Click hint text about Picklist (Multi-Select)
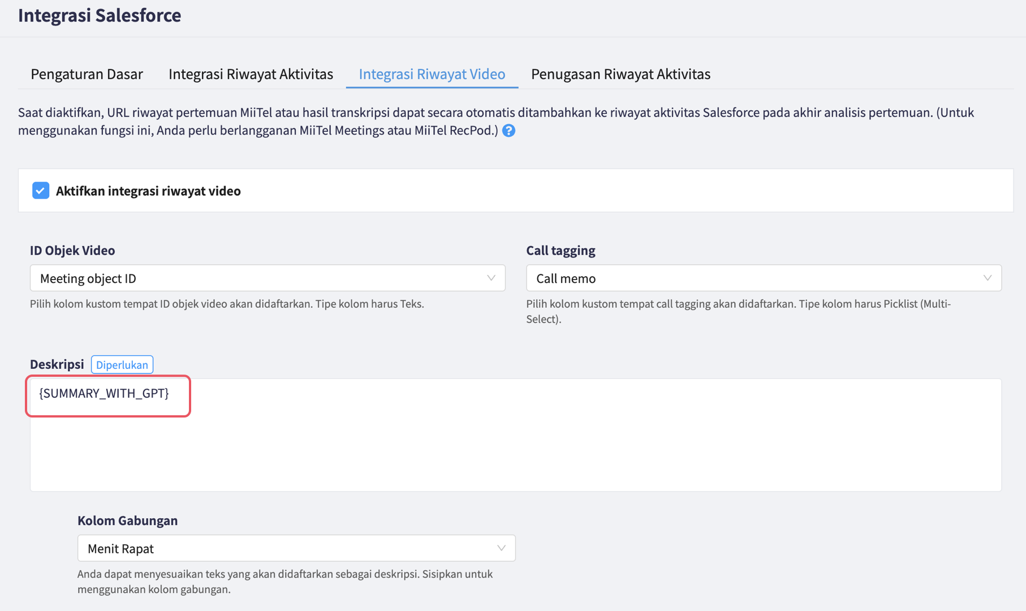The width and height of the screenshot is (1026, 611). pyautogui.click(x=739, y=311)
